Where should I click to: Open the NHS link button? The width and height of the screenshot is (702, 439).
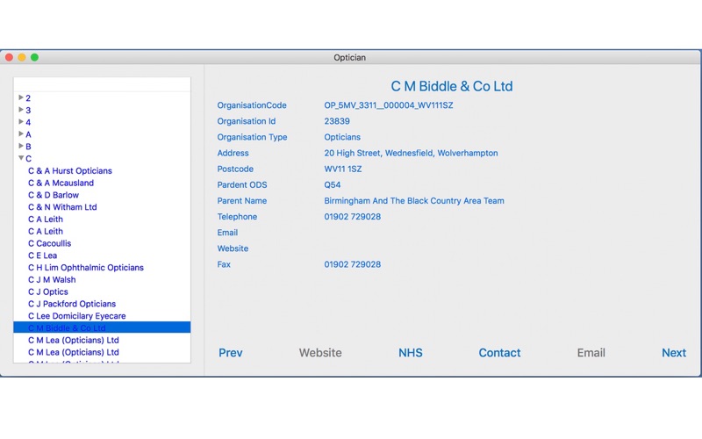410,353
